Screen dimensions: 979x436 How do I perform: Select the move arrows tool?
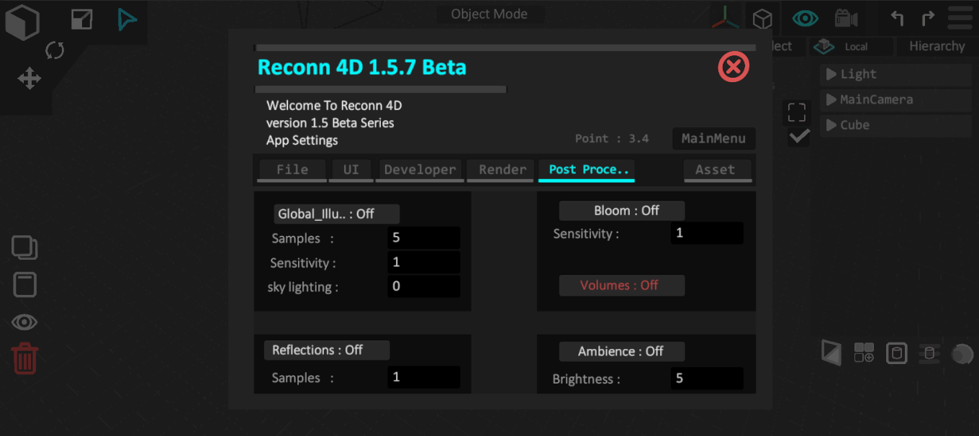30,78
